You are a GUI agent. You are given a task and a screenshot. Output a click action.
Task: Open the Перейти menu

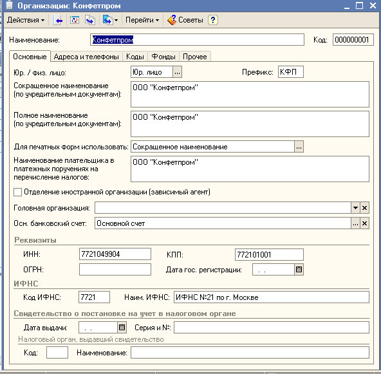point(142,20)
